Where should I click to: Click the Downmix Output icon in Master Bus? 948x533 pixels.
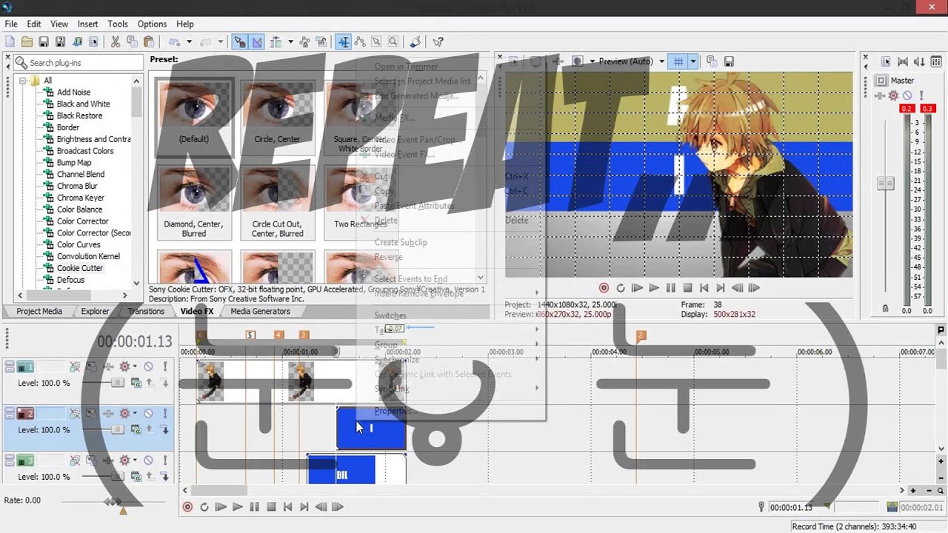pyautogui.click(x=903, y=62)
